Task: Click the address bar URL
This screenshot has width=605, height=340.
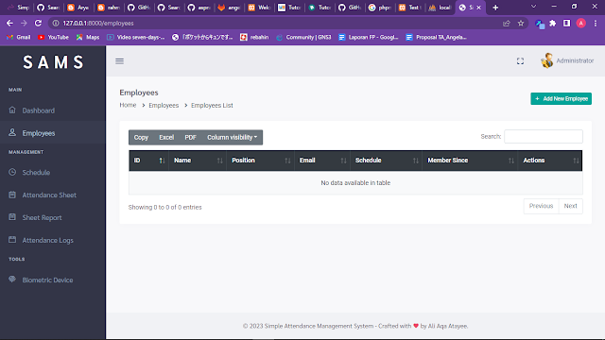Action: tap(98, 23)
